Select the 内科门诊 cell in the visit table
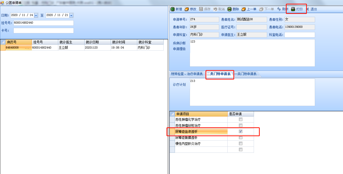The image size is (343, 174). 150,48
